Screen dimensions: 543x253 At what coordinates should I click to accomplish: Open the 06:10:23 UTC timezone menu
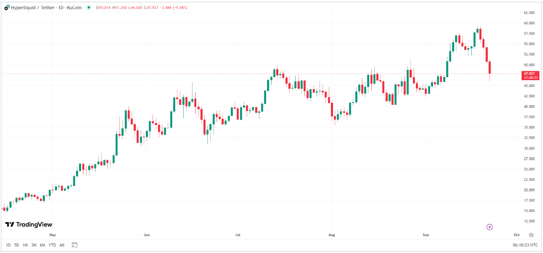(x=525, y=245)
